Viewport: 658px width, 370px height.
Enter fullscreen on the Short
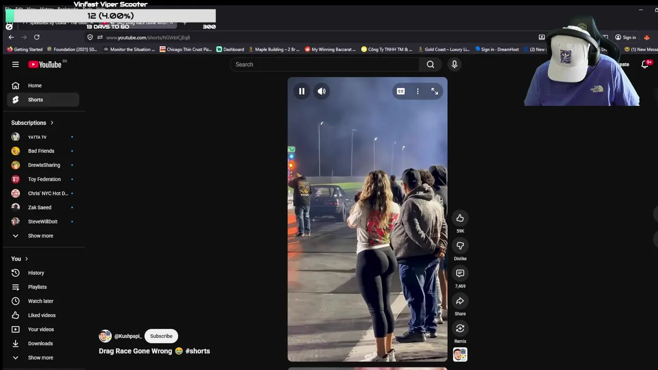435,91
